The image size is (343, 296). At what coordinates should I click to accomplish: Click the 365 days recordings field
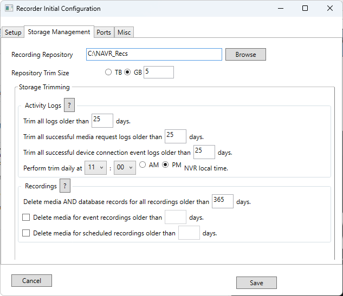point(222,201)
